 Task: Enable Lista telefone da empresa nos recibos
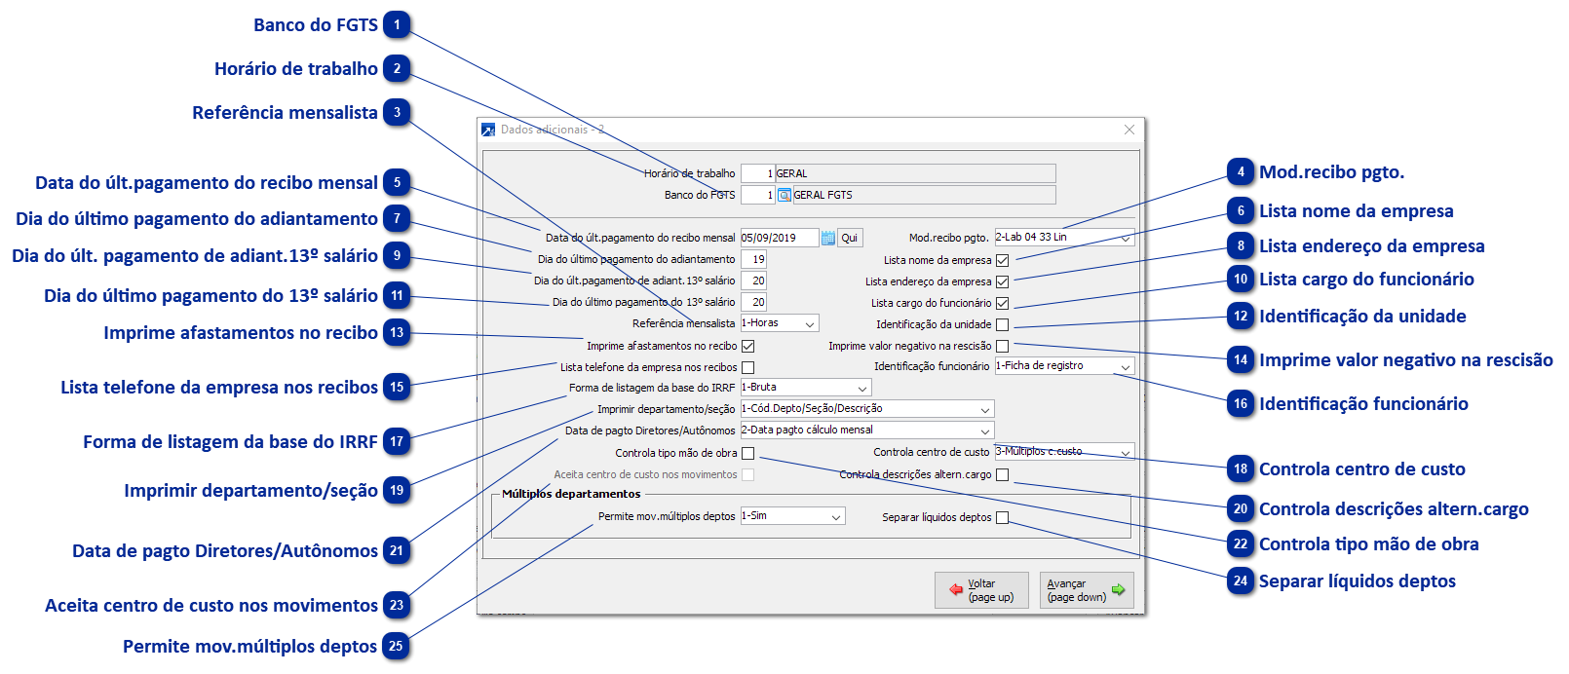coord(747,367)
